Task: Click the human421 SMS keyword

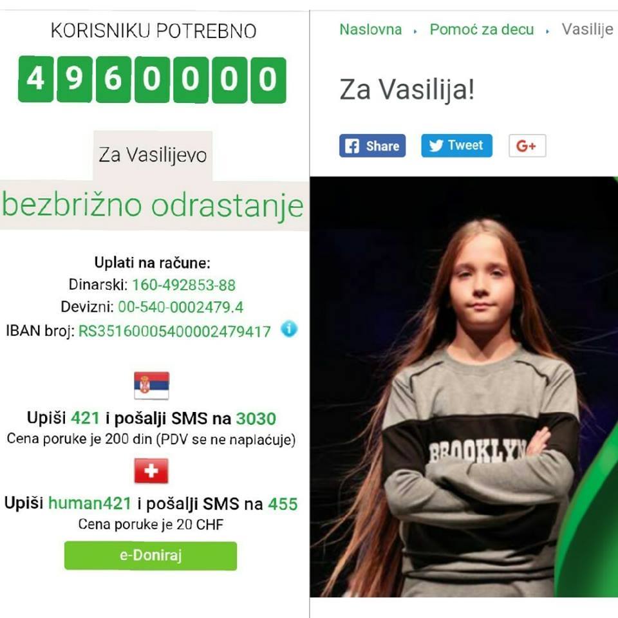Action: (89, 503)
